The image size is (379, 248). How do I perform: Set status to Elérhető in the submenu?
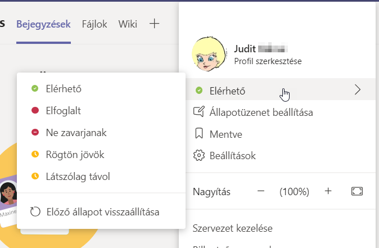[x=67, y=88]
